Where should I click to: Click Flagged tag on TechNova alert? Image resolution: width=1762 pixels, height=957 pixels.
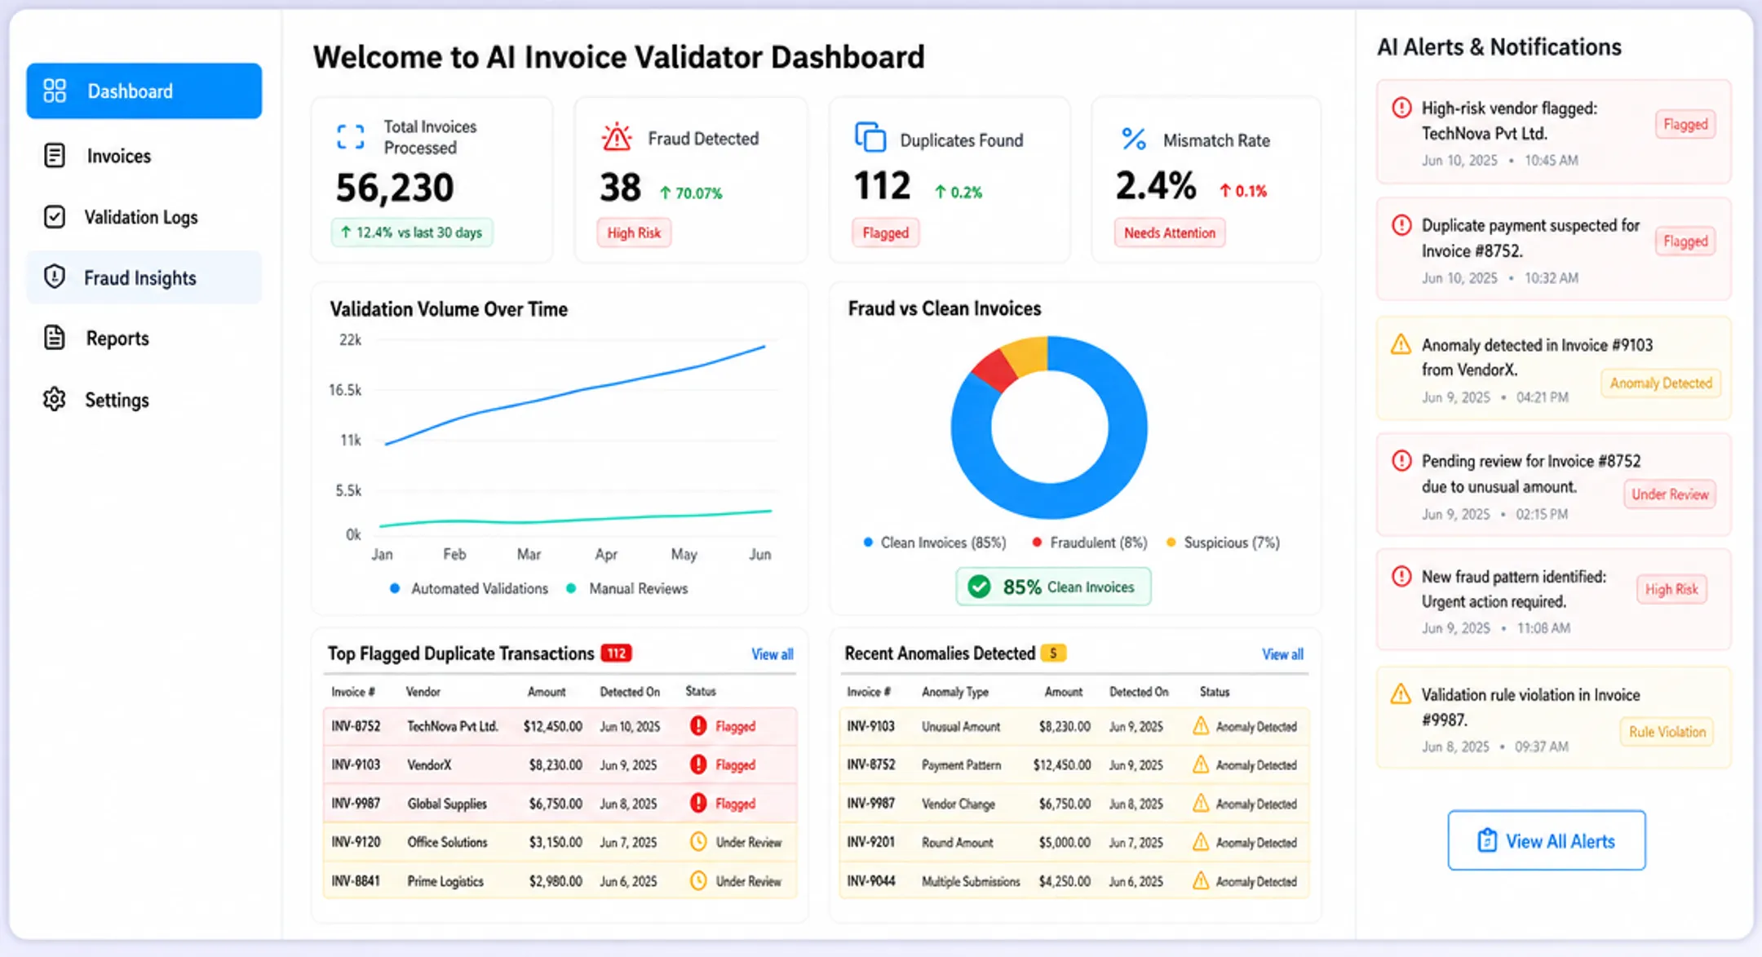(x=1685, y=124)
